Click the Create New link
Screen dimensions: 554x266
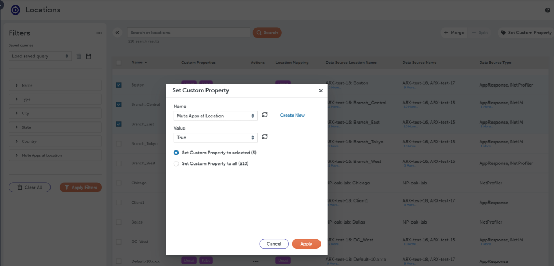293,116
